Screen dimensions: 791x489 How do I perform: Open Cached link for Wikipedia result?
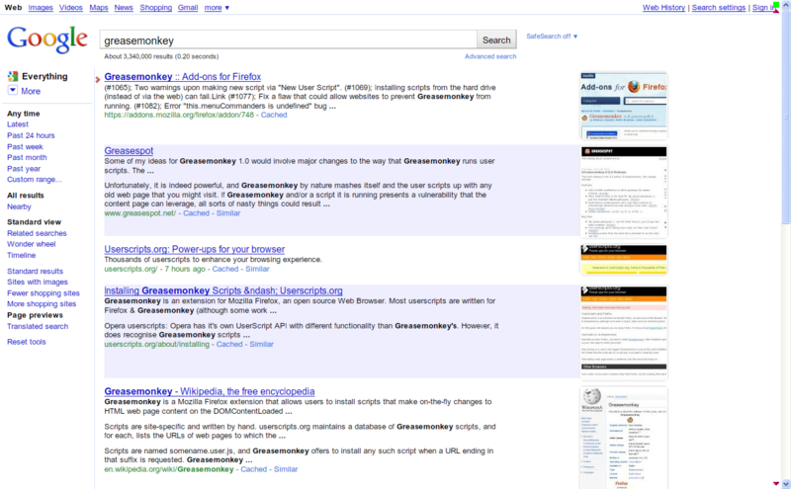(x=254, y=469)
